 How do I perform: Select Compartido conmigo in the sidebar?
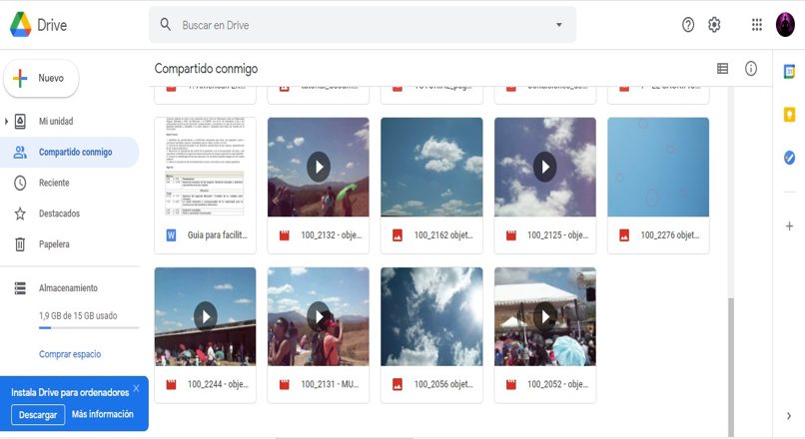point(69,152)
